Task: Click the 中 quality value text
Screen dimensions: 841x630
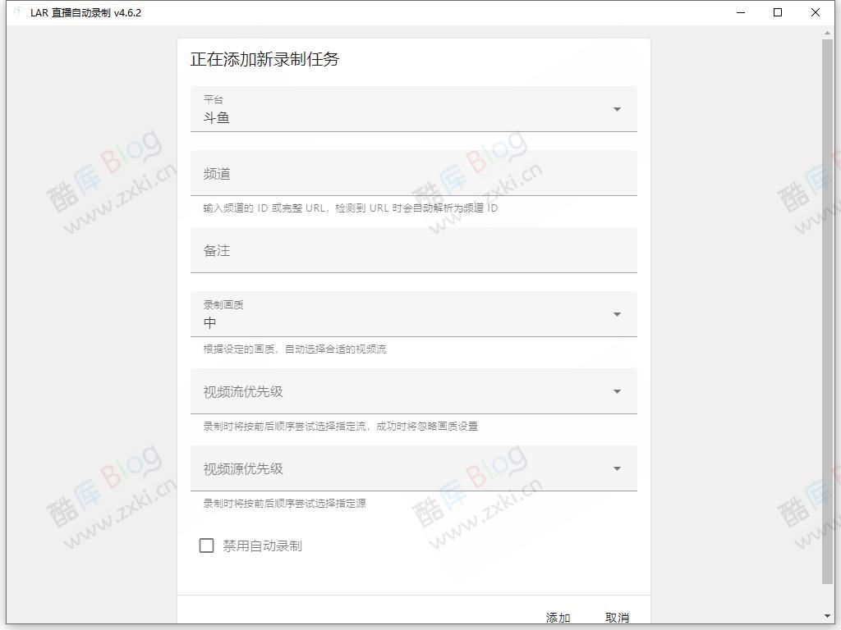Action: click(x=206, y=322)
